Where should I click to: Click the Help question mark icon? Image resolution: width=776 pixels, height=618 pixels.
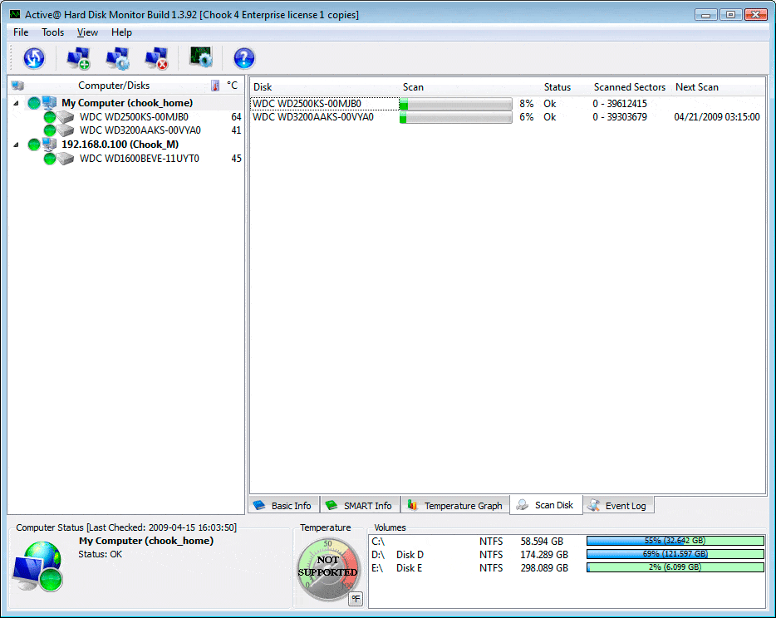(243, 58)
